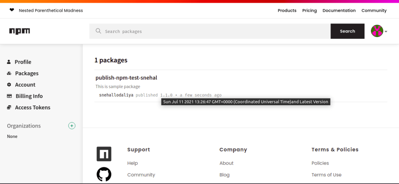Add a new organization with the plus icon
This screenshot has width=399, height=184.
point(72,126)
